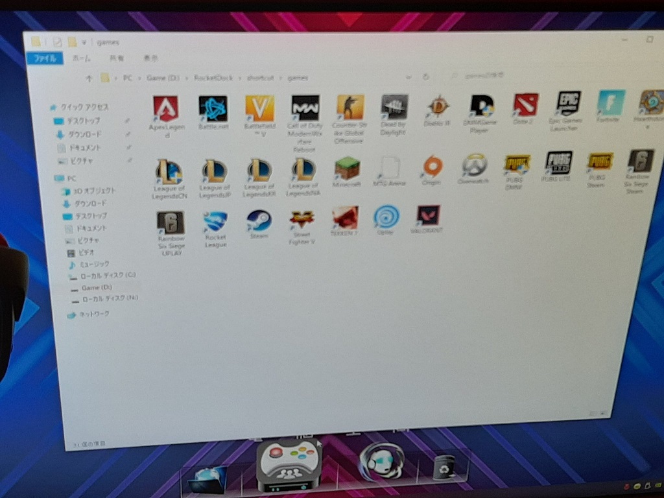
Task: Select the Steam shortcut
Action: tap(259, 224)
